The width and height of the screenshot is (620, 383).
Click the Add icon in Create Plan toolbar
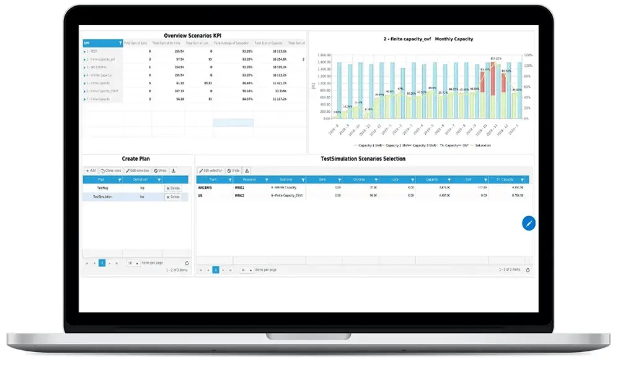(90, 170)
